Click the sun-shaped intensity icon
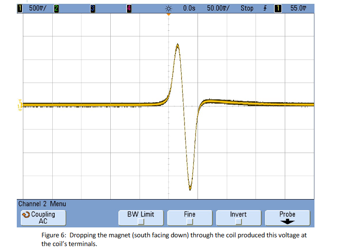This screenshot has height=249, width=337. pyautogui.click(x=169, y=9)
